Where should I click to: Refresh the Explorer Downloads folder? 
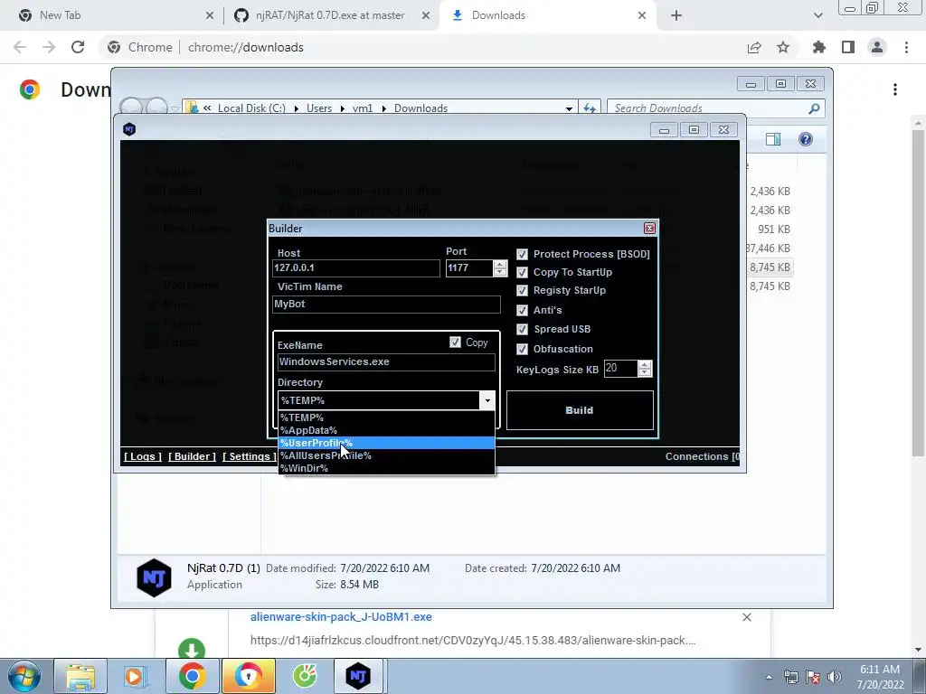coord(590,108)
